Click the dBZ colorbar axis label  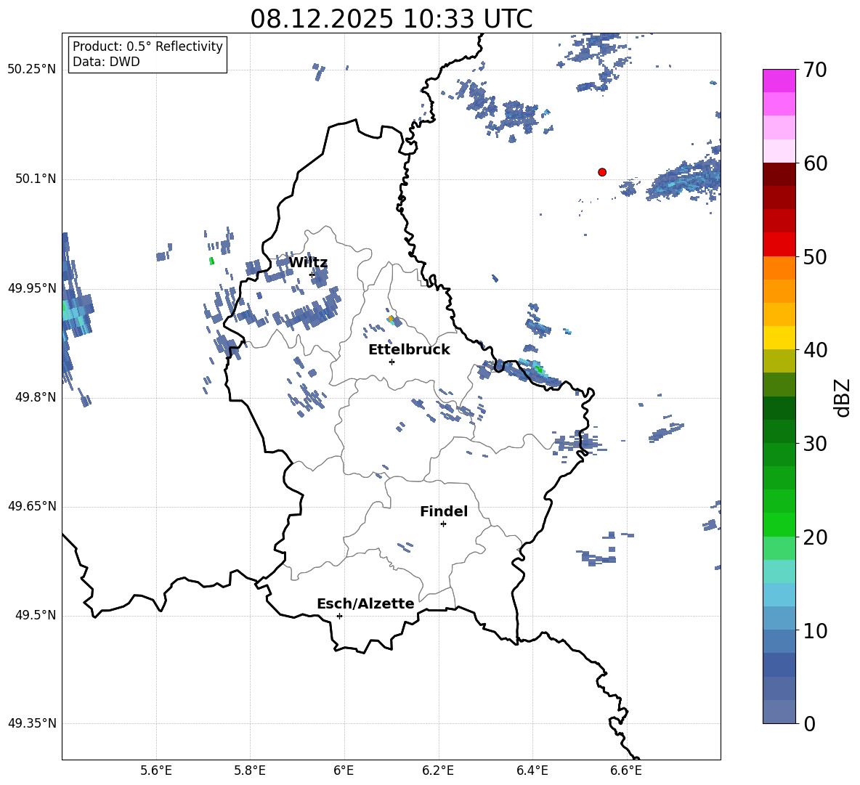click(843, 397)
